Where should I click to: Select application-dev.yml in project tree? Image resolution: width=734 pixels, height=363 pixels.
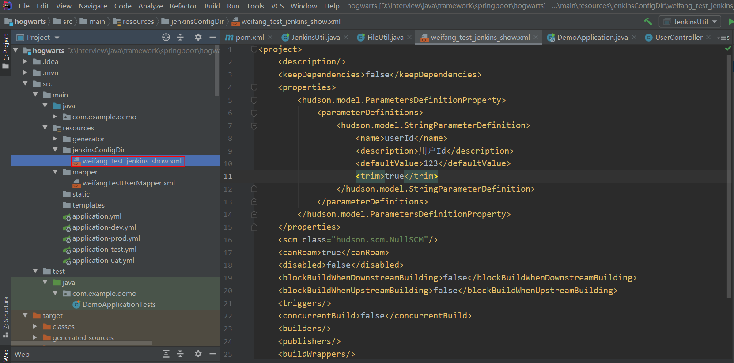(104, 227)
